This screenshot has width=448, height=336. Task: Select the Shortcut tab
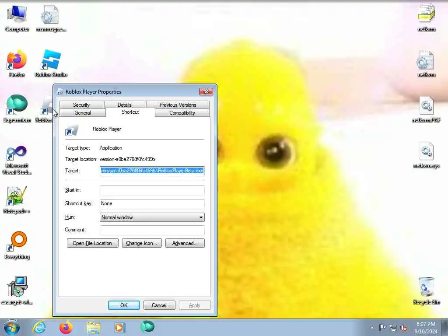(130, 112)
